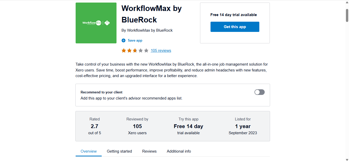
Task: Select the Additional info tab
Action: pos(179,151)
